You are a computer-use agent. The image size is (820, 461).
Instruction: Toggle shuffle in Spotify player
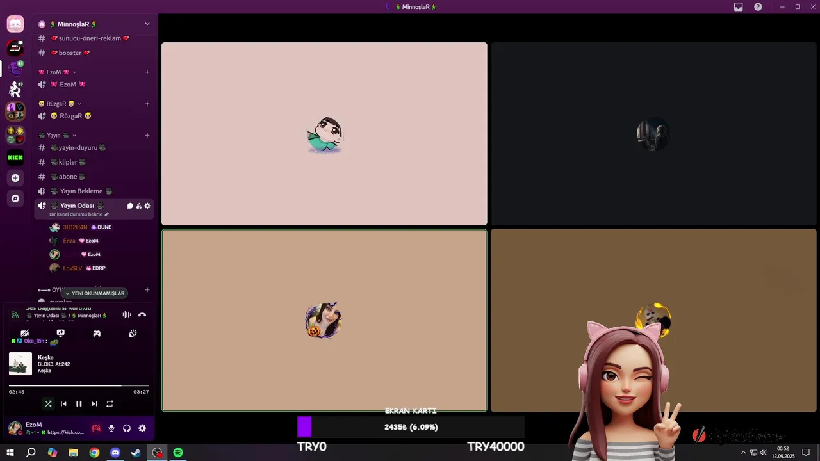click(48, 403)
